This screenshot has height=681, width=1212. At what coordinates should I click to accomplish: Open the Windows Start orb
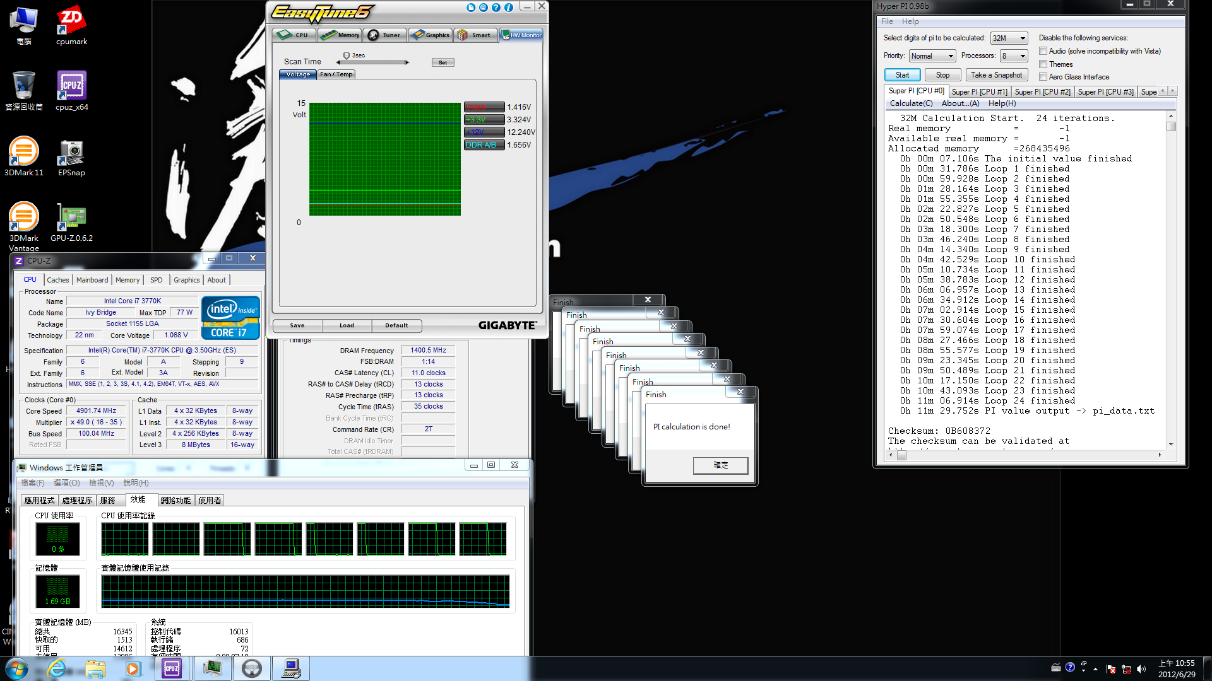pos(16,668)
